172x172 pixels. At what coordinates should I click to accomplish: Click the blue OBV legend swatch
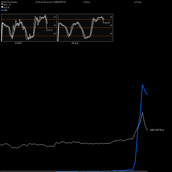coord(2,10)
